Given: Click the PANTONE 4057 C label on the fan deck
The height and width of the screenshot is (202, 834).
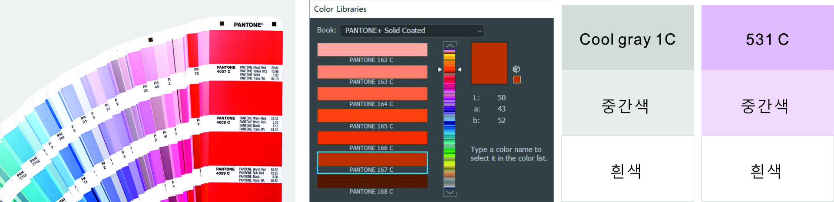Looking at the screenshot, I should pyautogui.click(x=226, y=69).
